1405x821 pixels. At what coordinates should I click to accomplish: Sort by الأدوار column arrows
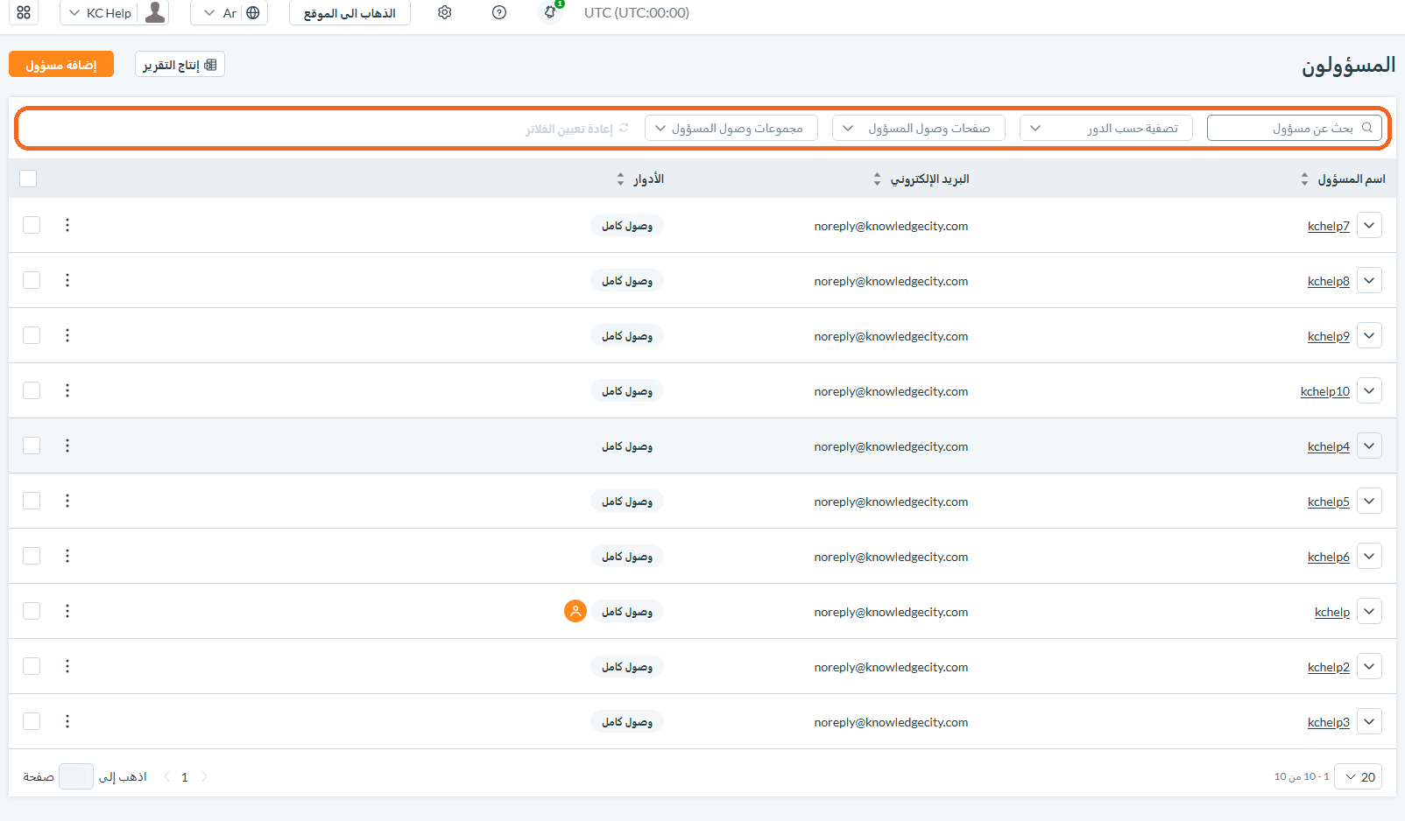(x=620, y=179)
